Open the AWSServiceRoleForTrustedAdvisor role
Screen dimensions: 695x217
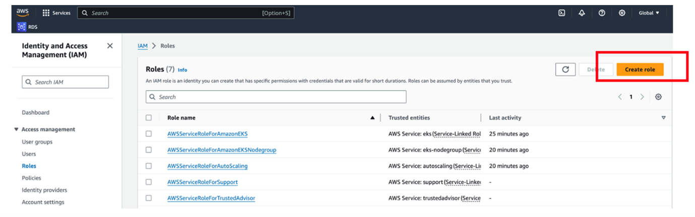tap(211, 198)
